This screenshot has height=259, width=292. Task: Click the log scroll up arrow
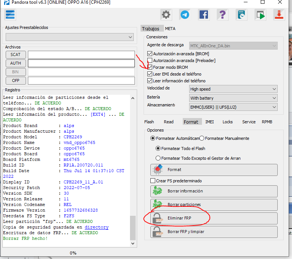(133, 98)
